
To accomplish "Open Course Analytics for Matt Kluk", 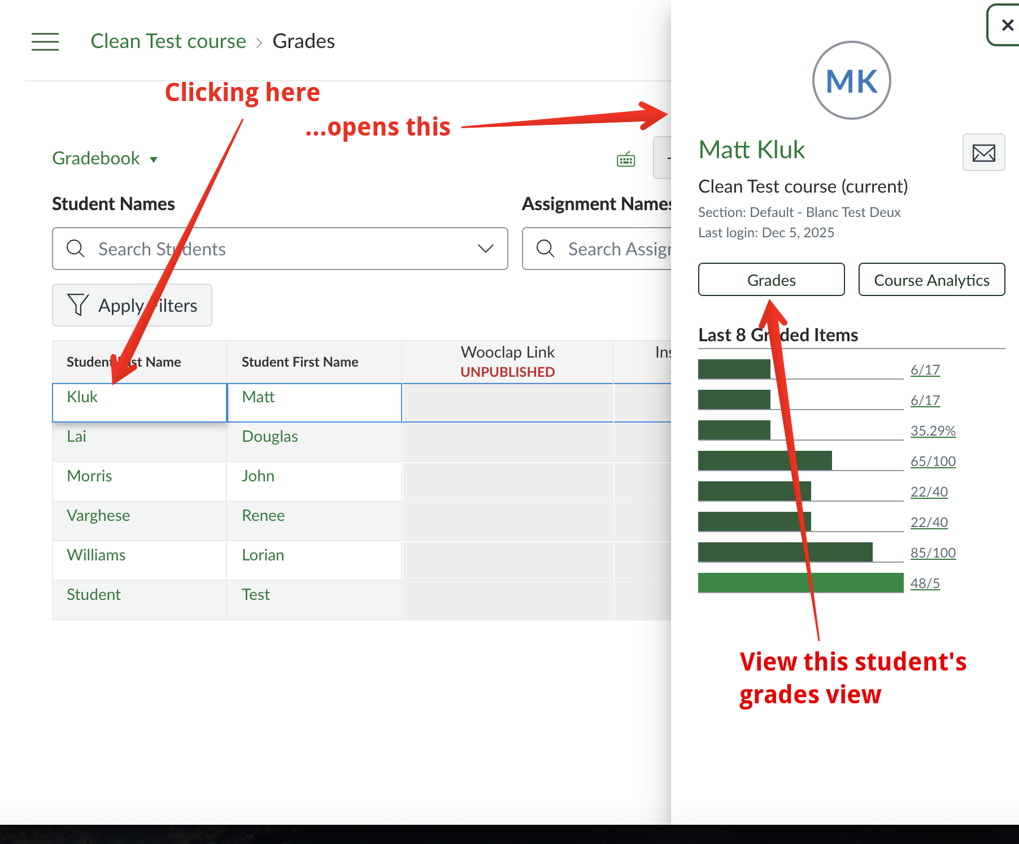I will point(931,280).
